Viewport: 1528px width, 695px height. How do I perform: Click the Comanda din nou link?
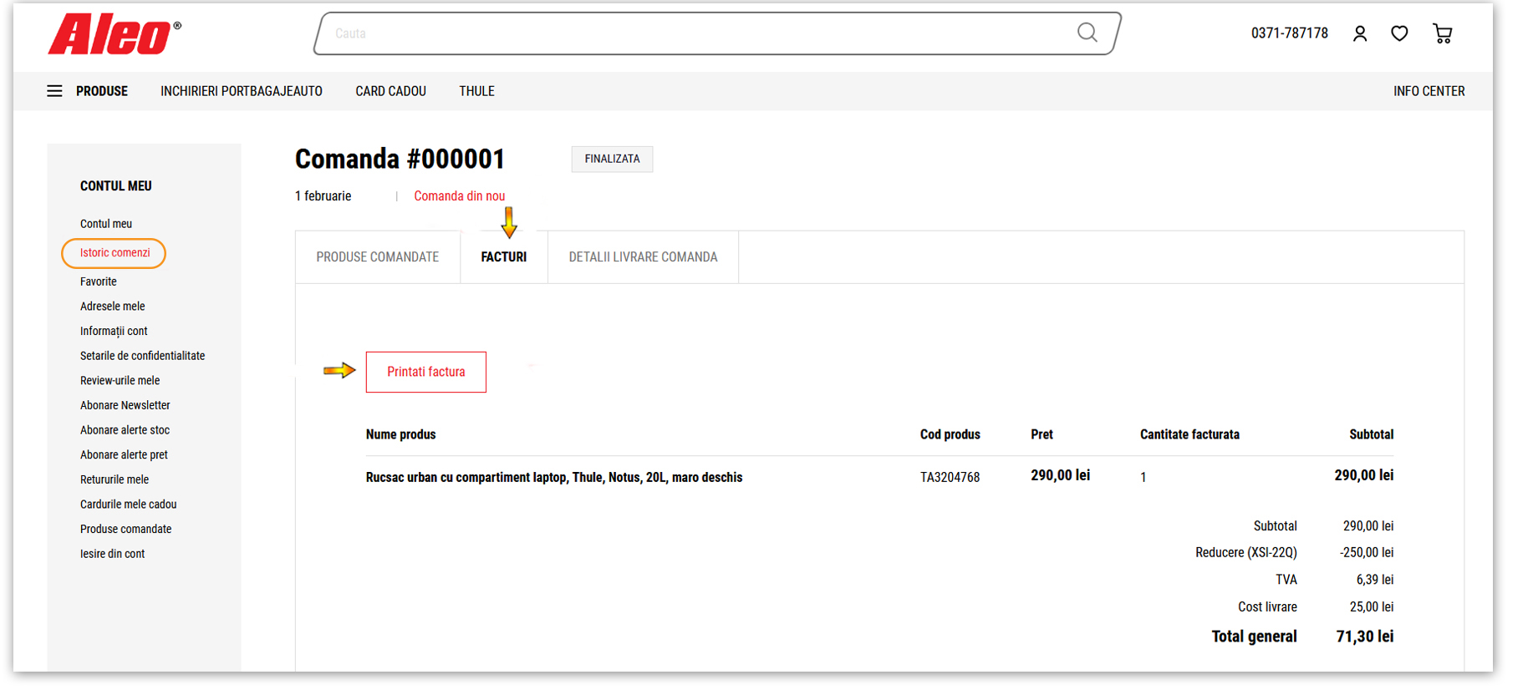coord(459,196)
